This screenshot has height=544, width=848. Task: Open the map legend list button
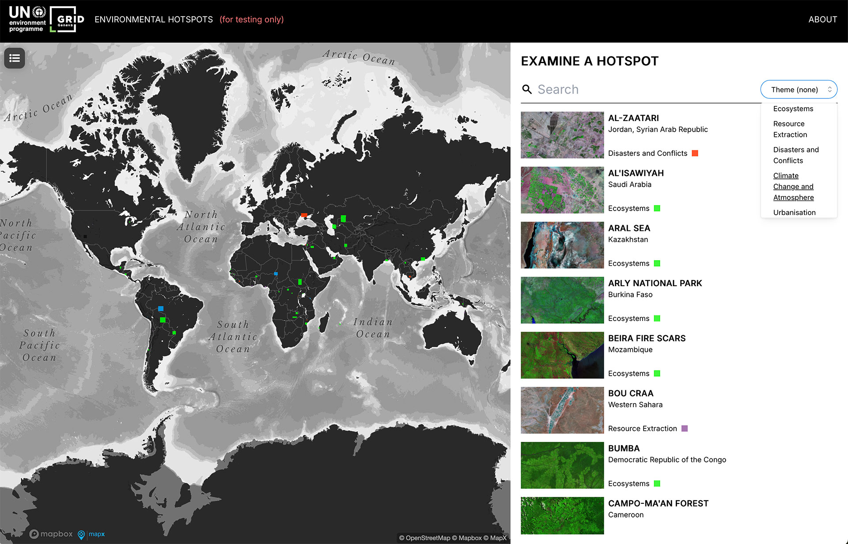click(15, 58)
